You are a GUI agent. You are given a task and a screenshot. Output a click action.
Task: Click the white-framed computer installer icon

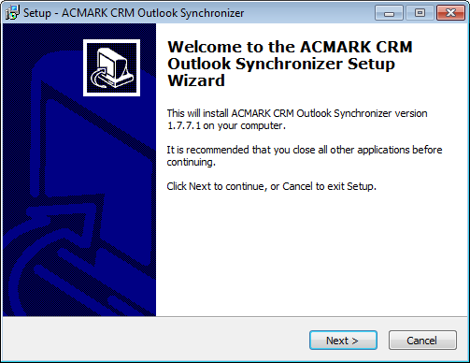[x=111, y=67]
